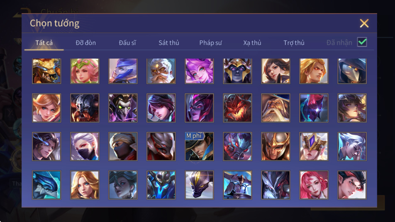Filter heroes by Pháp sư
Viewport: 395px width, 222px height.
coord(210,43)
